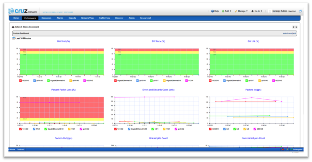Image resolution: width=312 pixels, height=162 pixels.
Task: Click the red icon in the bottom bar
Action: [283, 150]
